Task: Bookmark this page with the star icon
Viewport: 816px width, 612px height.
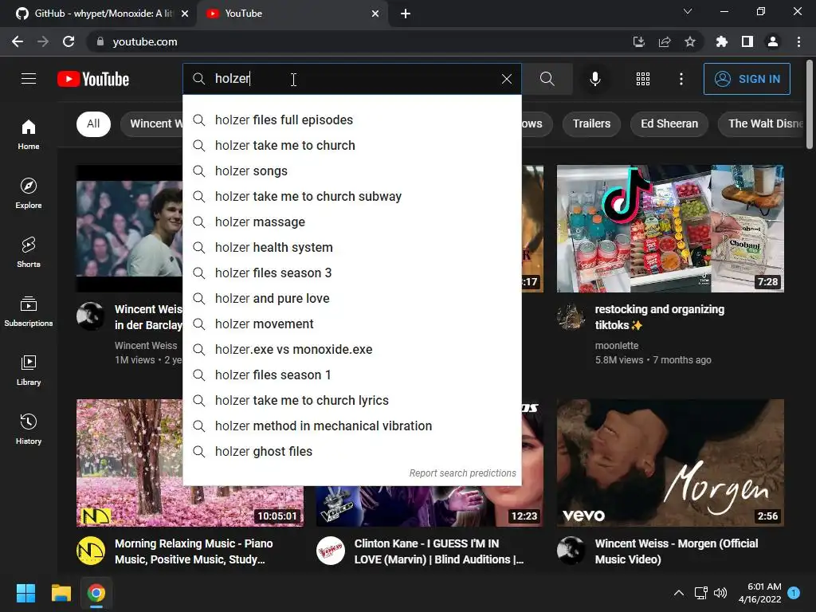Action: coord(690,41)
